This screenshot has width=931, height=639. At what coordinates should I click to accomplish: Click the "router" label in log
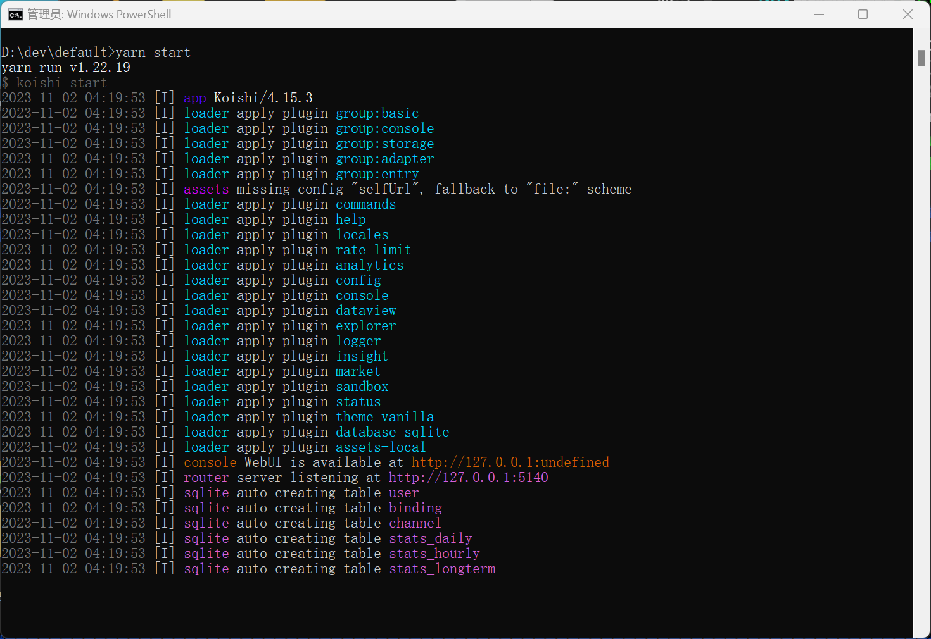point(206,478)
